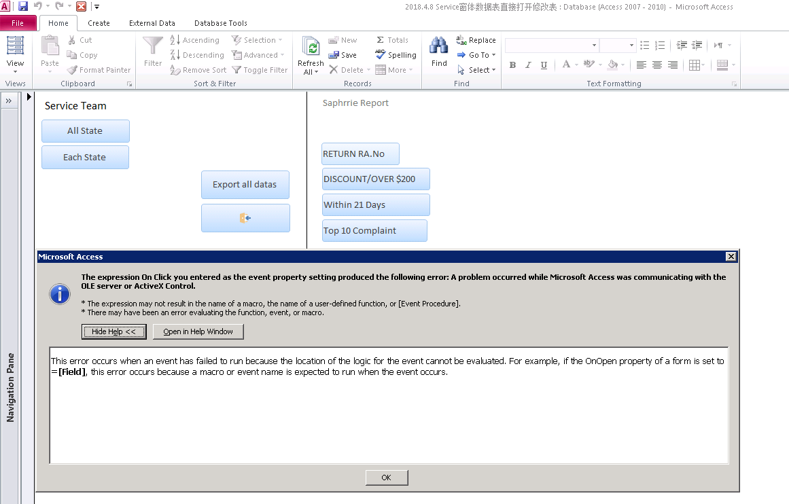The image size is (789, 504).
Task: Click the DISCOUNT/OVER $200 button
Action: point(375,179)
